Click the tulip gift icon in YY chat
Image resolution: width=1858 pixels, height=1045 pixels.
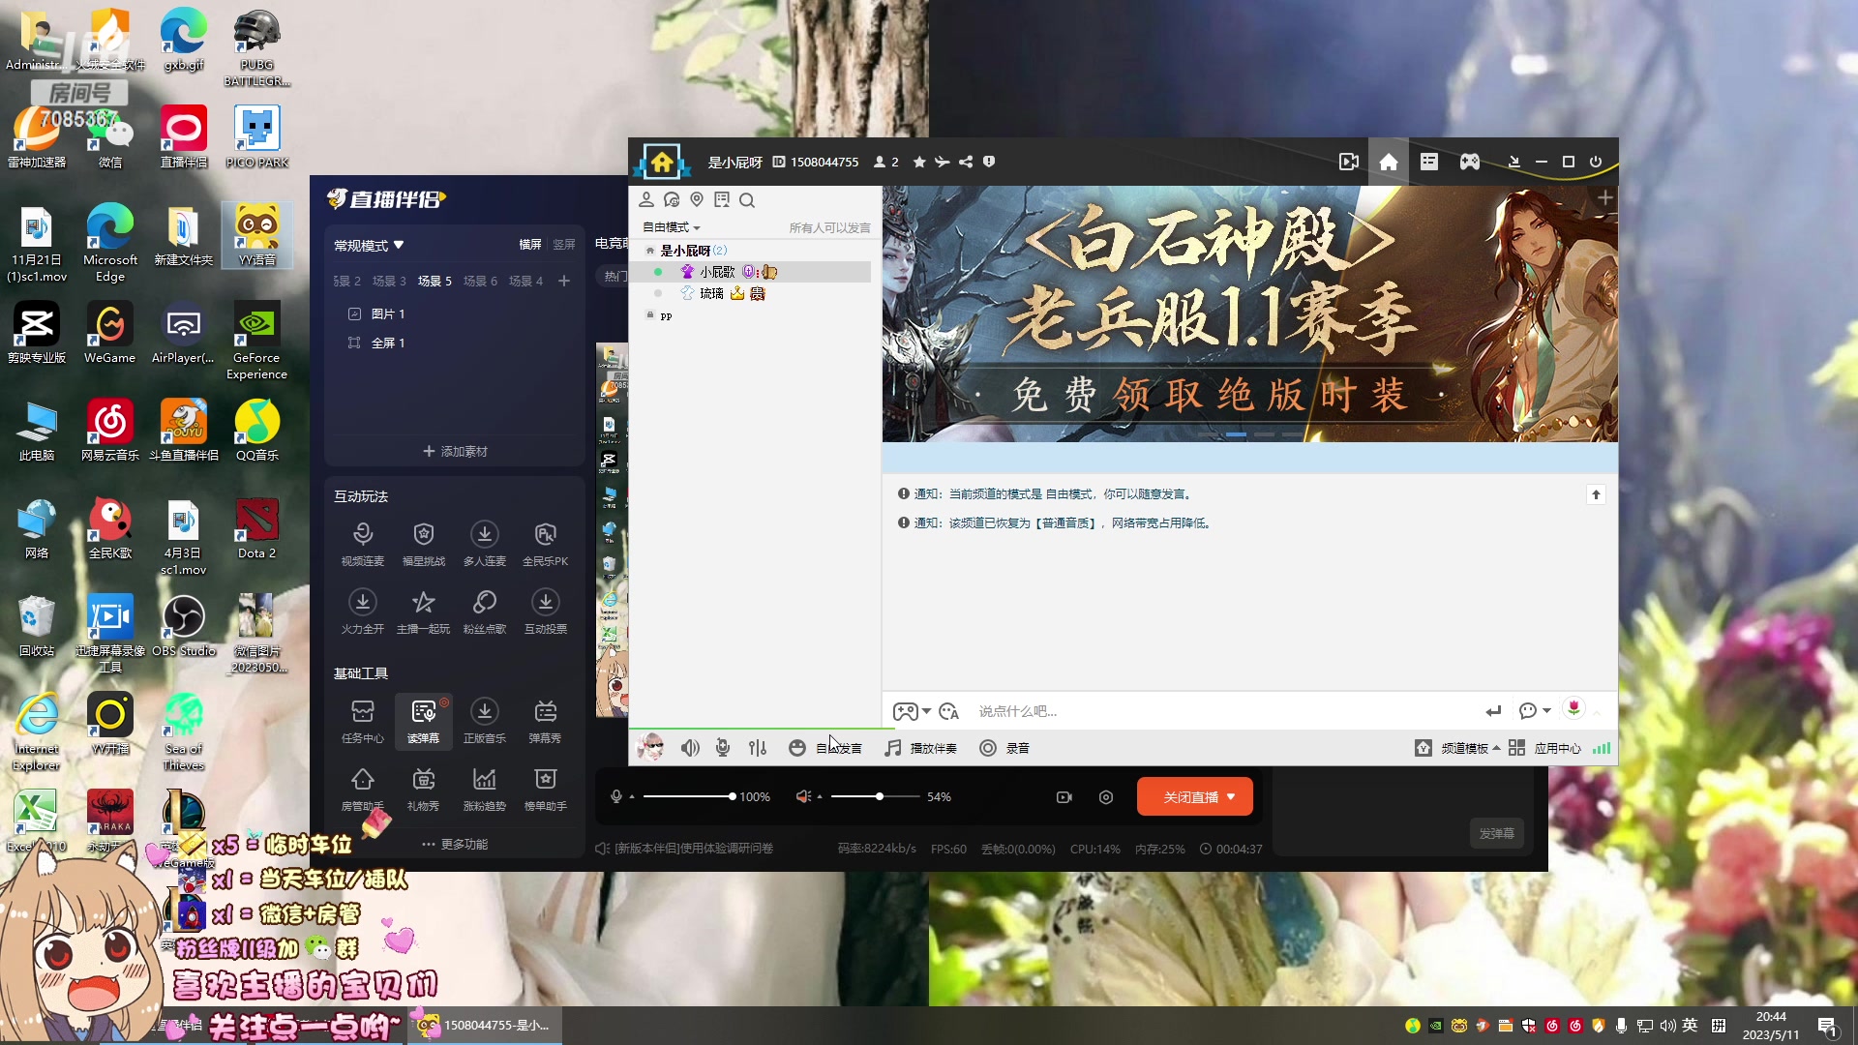click(1573, 709)
